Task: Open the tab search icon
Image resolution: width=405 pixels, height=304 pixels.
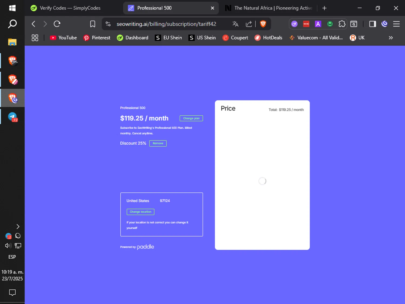Action: [x=354, y=24]
